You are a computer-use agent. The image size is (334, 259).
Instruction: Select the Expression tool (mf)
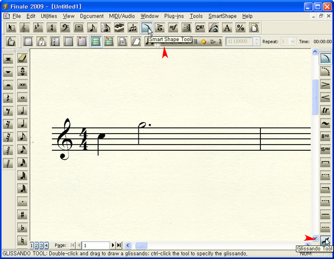[173, 28]
